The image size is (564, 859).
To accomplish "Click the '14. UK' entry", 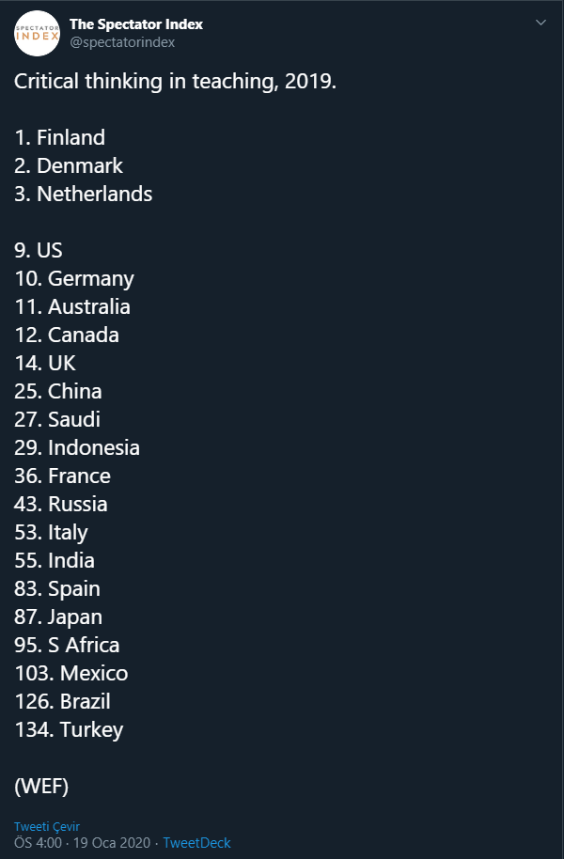I will pyautogui.click(x=45, y=363).
